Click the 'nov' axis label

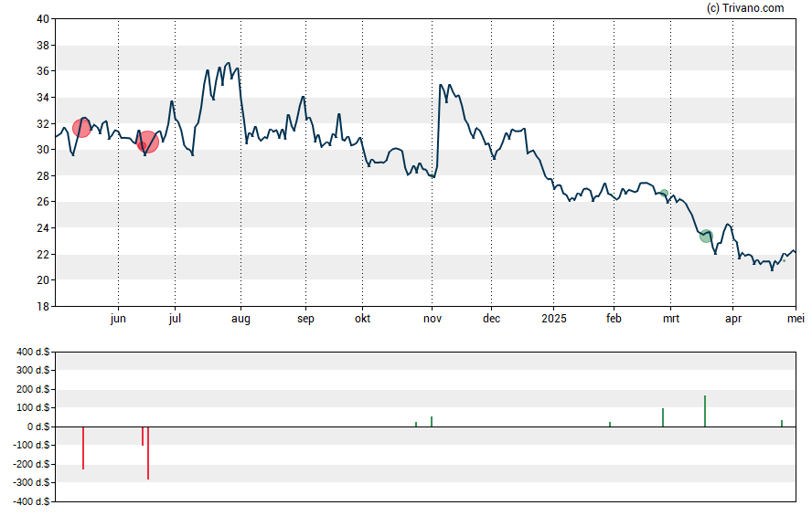tap(433, 319)
